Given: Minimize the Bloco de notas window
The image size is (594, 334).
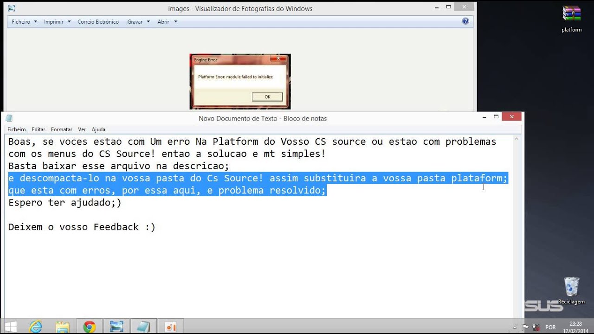Looking at the screenshot, I should coord(484,116).
